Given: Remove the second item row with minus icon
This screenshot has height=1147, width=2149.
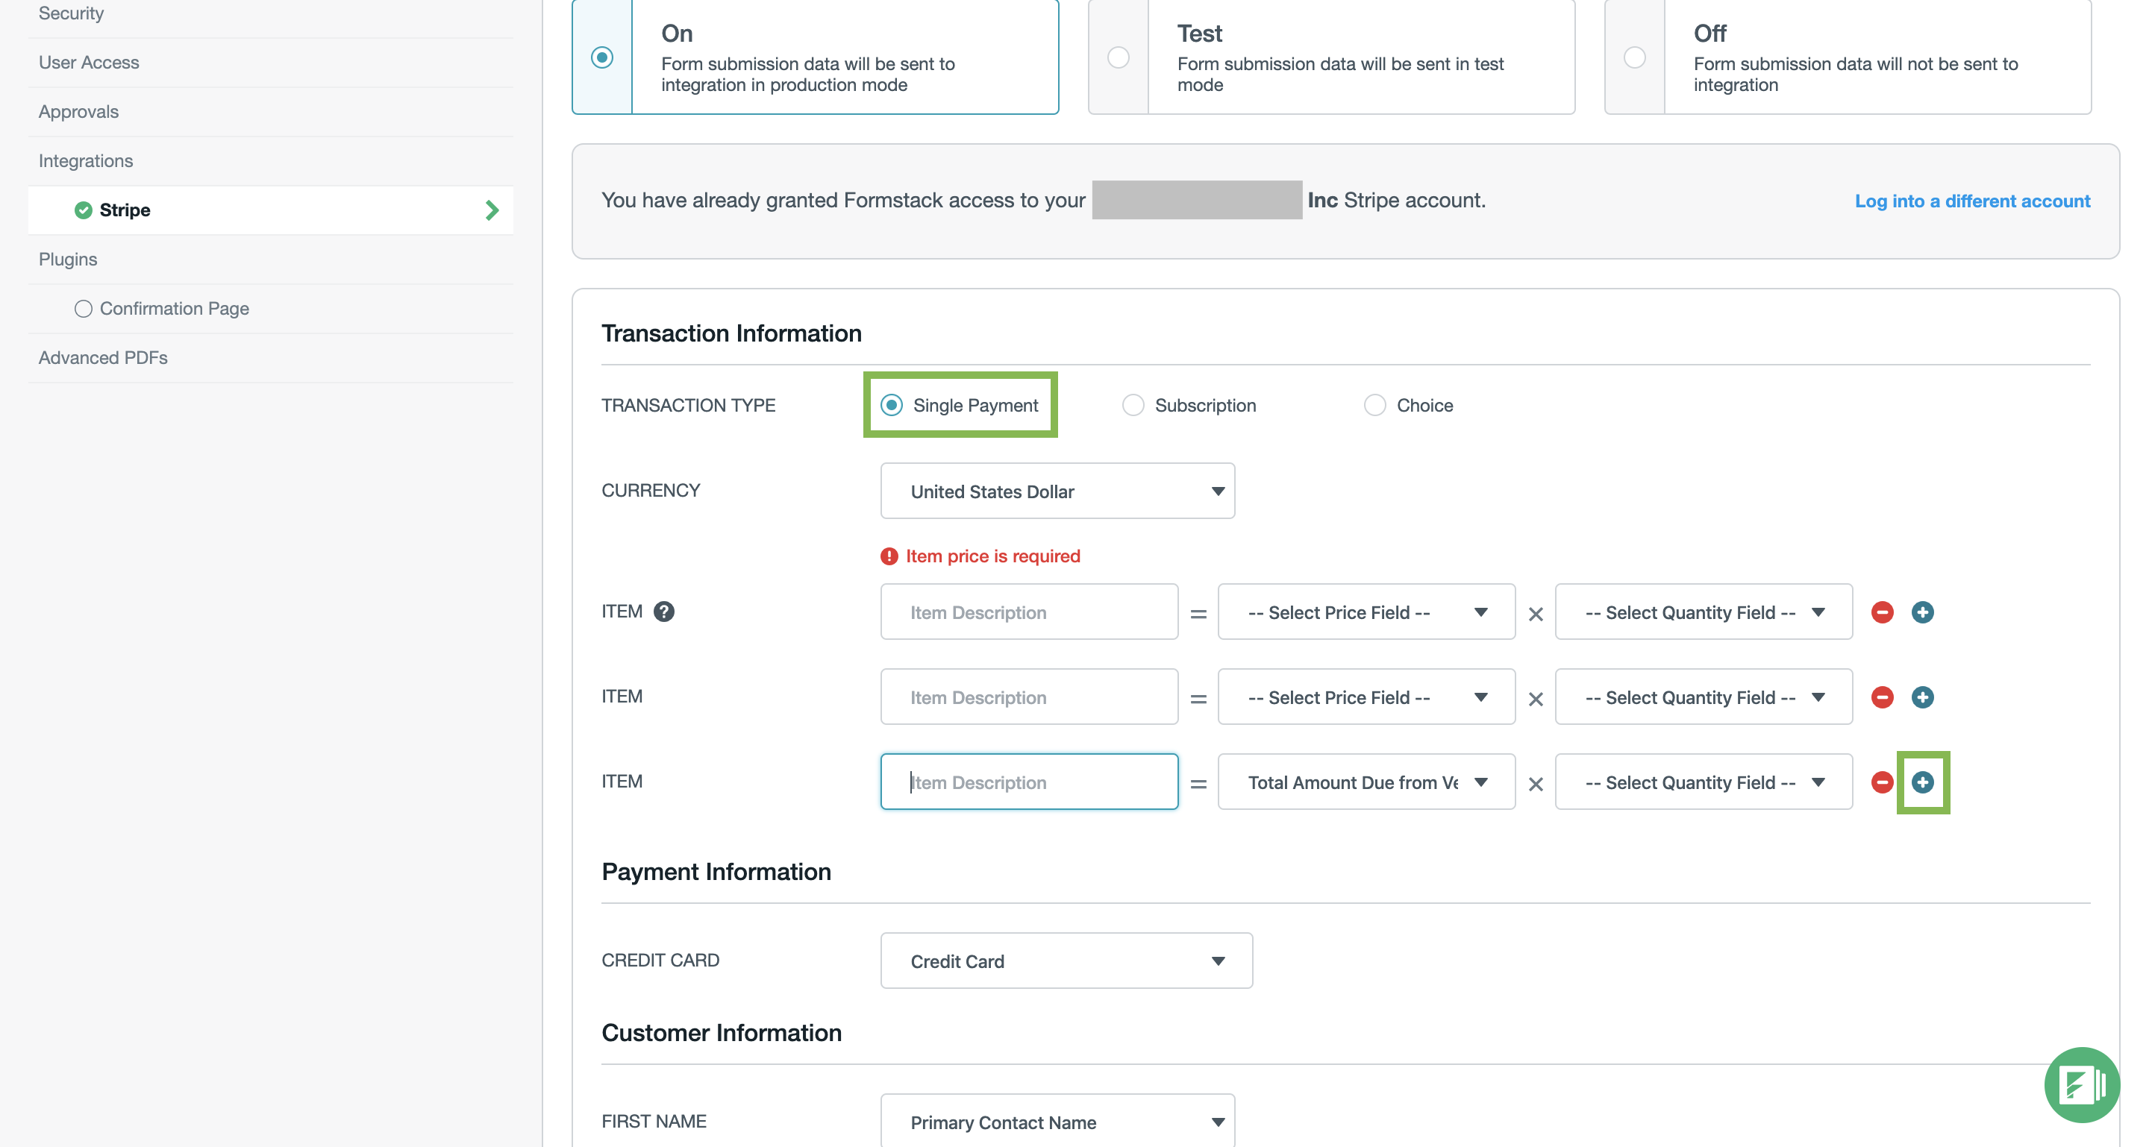Looking at the screenshot, I should tap(1881, 697).
